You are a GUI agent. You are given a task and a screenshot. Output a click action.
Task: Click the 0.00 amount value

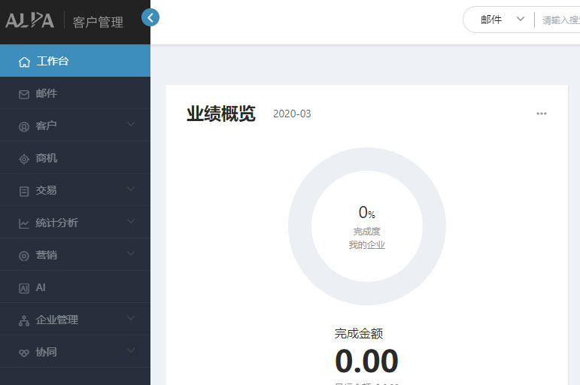coord(366,361)
